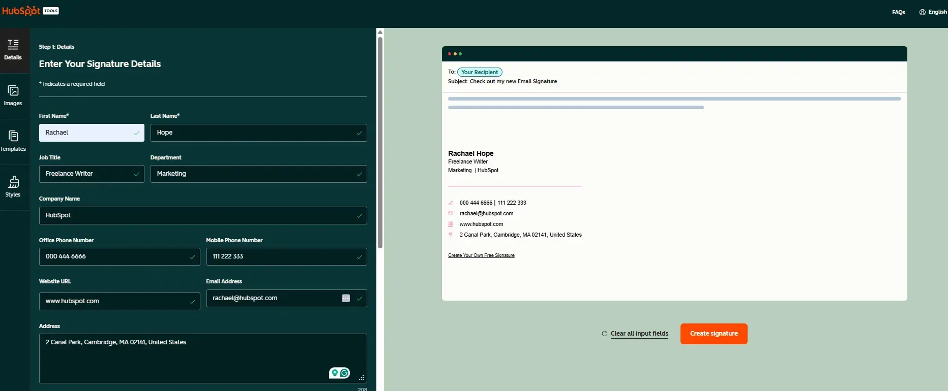This screenshot has width=948, height=391.
Task: Click www.hubspot.com in the signature preview
Action: 481,224
